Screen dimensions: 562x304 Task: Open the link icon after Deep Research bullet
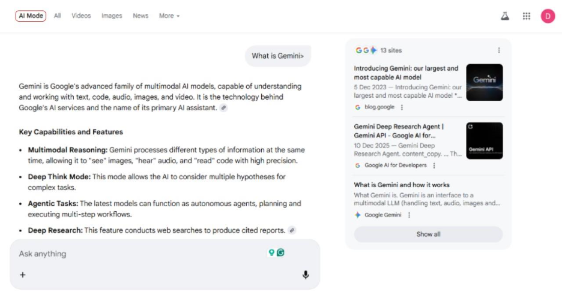pos(292,230)
